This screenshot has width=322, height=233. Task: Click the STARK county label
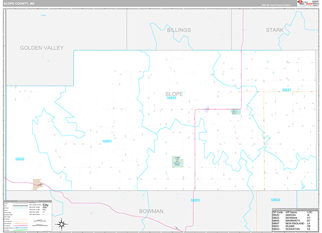pos(275,30)
